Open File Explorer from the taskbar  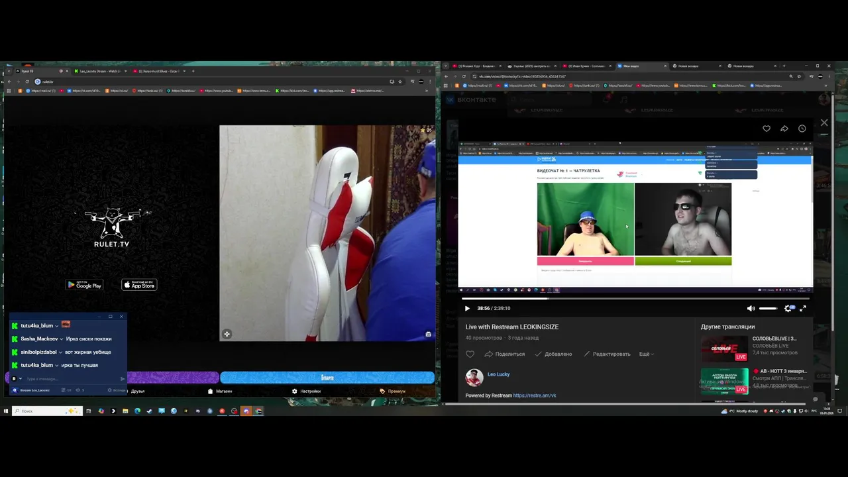click(x=125, y=411)
